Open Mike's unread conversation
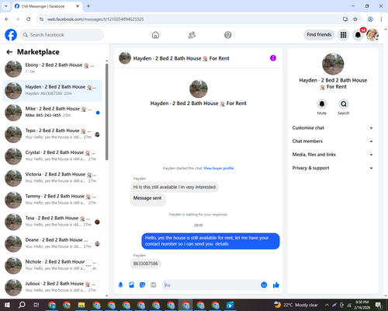 (x=52, y=113)
